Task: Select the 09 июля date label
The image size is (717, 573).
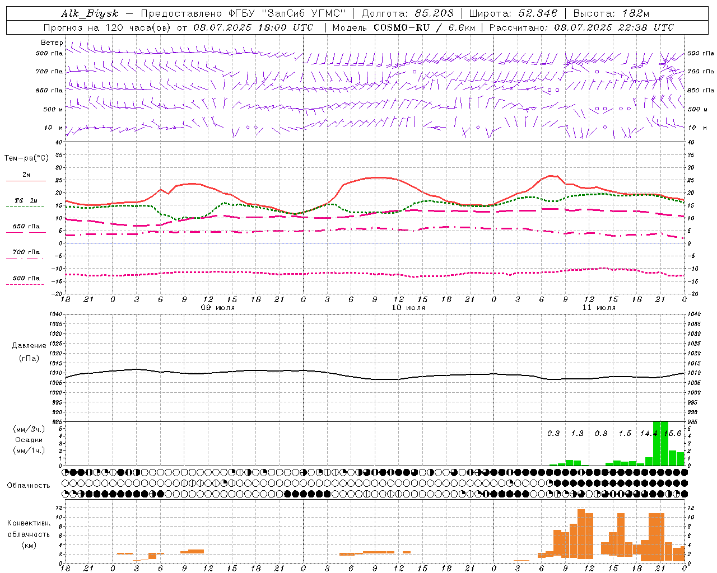Action: [x=218, y=307]
